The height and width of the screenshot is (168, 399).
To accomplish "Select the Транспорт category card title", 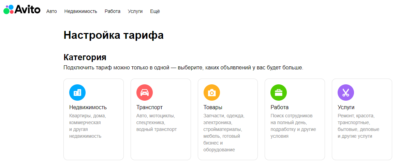I will [x=149, y=107].
